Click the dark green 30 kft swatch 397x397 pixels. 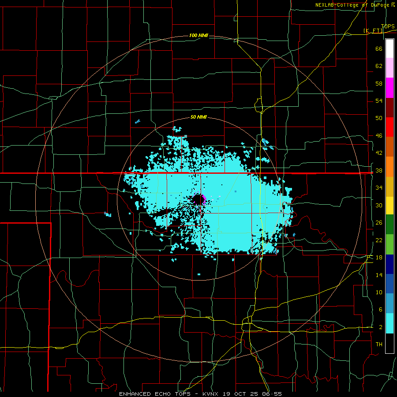coord(390,224)
